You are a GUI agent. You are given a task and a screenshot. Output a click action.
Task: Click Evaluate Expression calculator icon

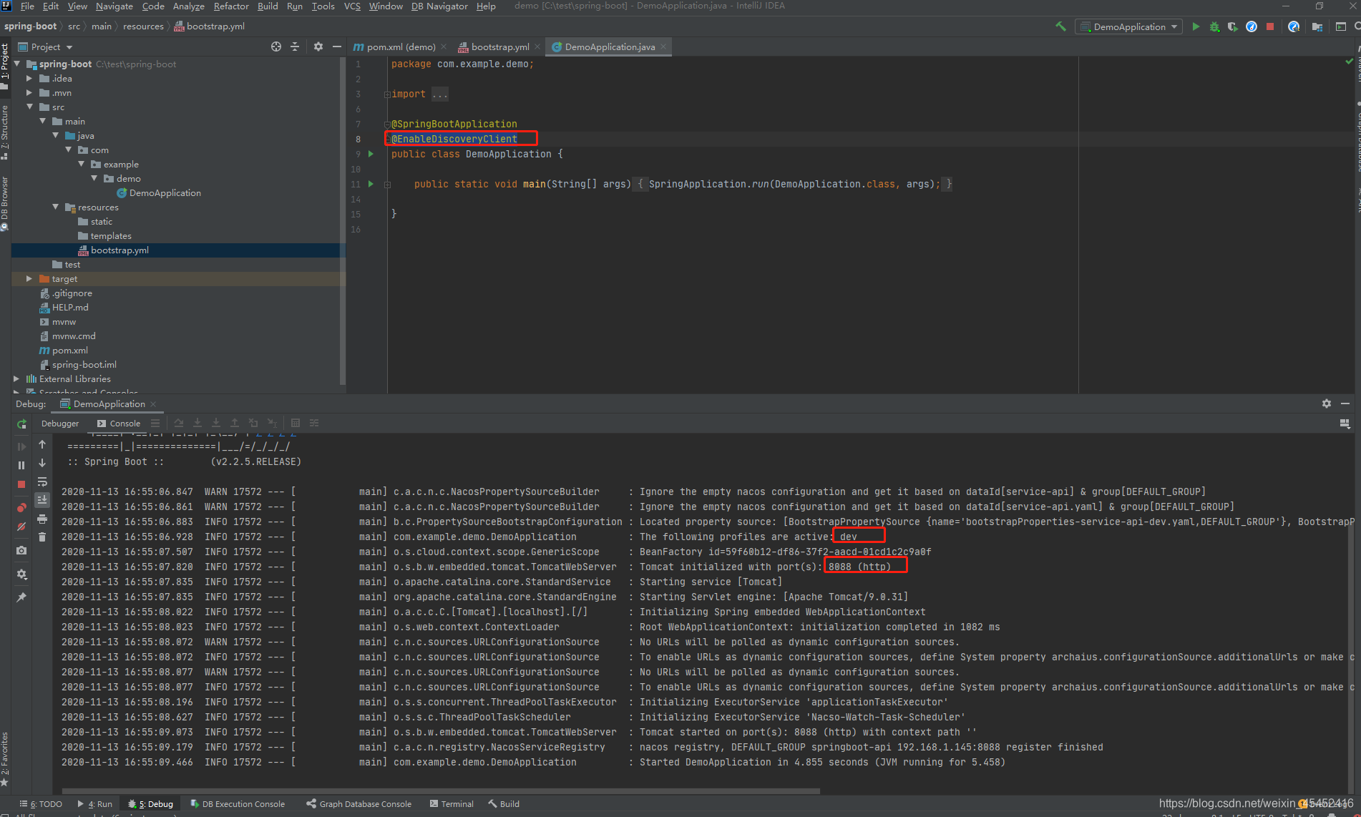pyautogui.click(x=296, y=423)
